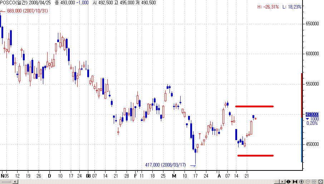Viewport: 324px width, 184px height.
Task: Zoom in with the plus magnifier icon
Action: [x=301, y=182]
